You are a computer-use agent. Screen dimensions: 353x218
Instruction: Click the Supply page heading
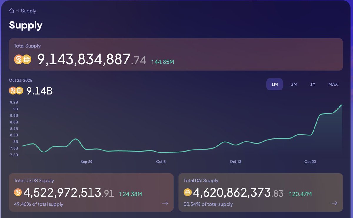click(x=26, y=25)
